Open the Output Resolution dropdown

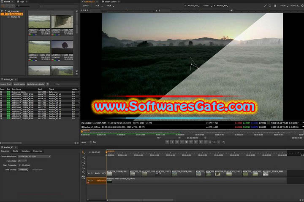coord(34,157)
